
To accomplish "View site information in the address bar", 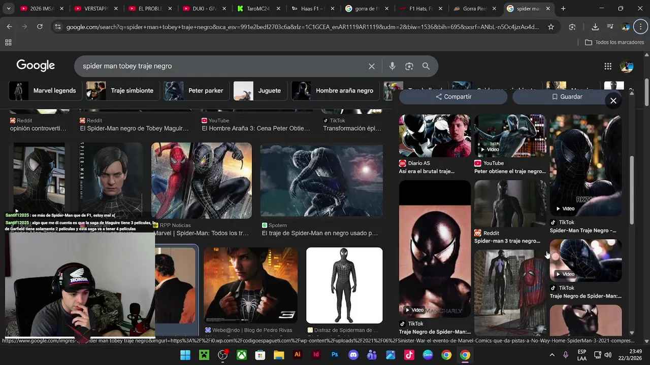I will (57, 27).
